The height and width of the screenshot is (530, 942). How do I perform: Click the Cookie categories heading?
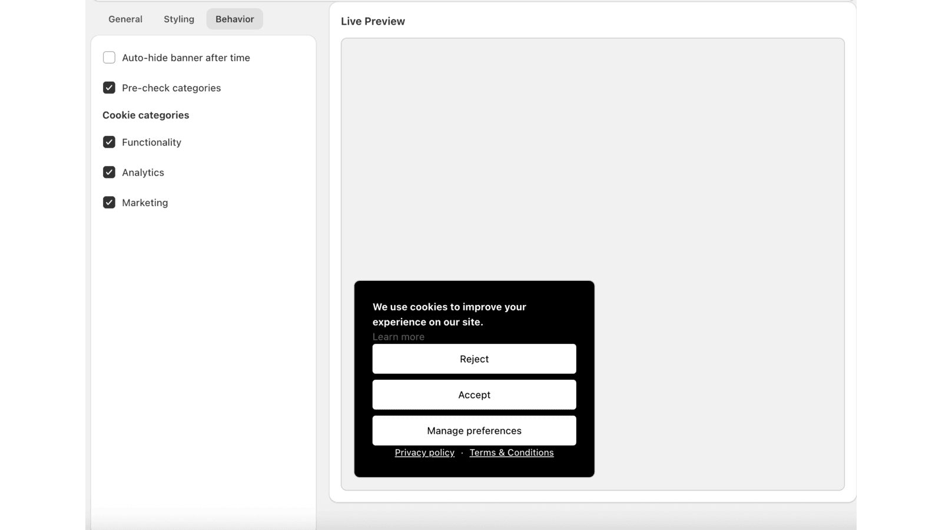coord(146,115)
